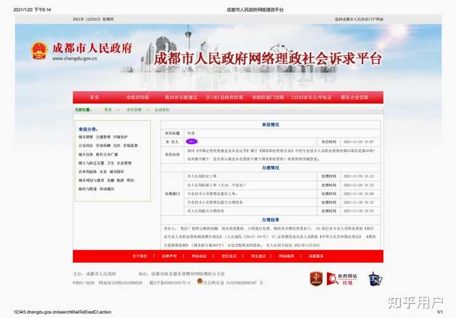Open 关于我们 in red footer bar
The width and height of the screenshot is (456, 318).
[x=139, y=257]
